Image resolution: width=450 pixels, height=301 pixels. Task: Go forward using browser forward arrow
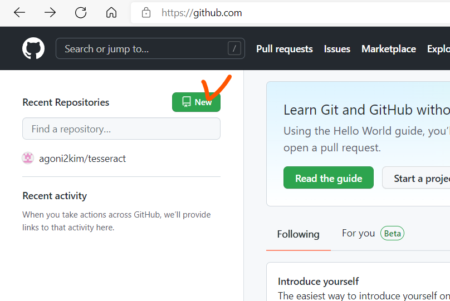(50, 13)
